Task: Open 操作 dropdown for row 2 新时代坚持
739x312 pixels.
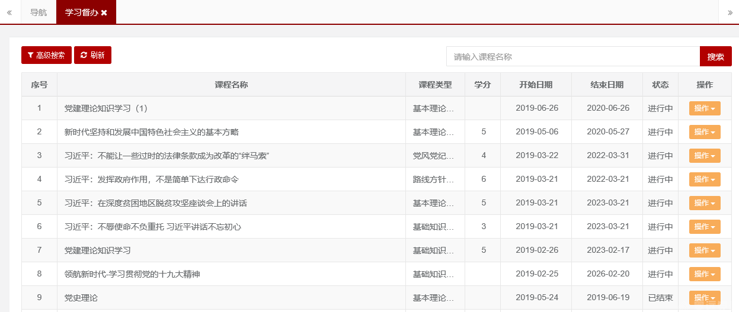Action: [x=705, y=132]
